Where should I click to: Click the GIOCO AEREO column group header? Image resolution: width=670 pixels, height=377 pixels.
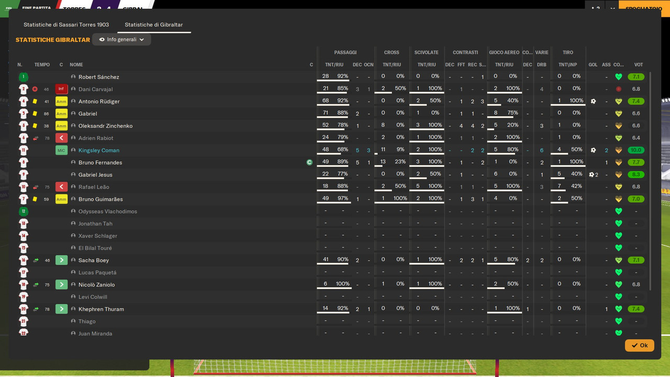click(x=504, y=52)
